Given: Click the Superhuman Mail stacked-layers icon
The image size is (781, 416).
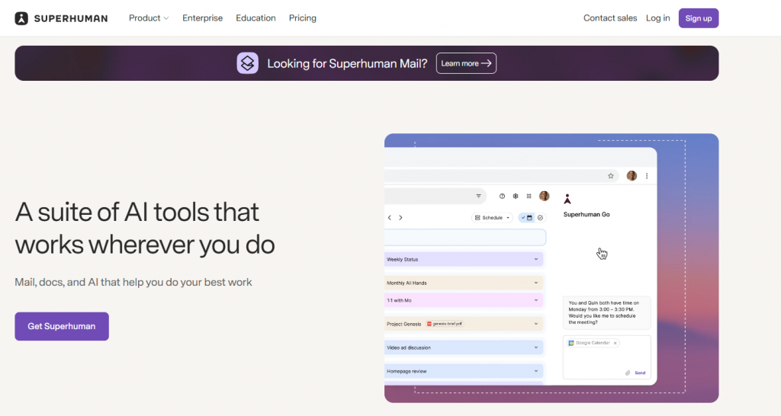Looking at the screenshot, I should pos(248,63).
